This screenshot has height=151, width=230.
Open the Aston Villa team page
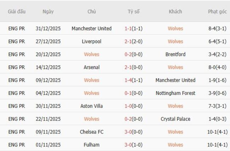91,106
